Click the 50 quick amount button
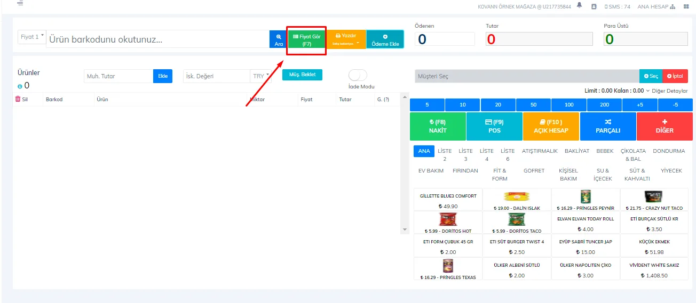Image resolution: width=696 pixels, height=303 pixels. (533, 105)
